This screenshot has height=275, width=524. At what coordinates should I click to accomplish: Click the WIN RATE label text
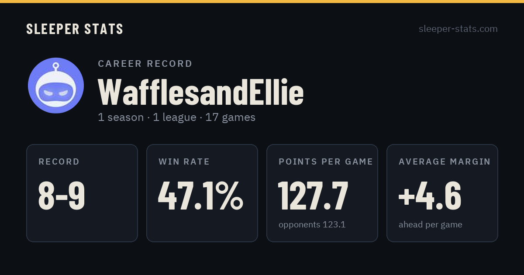coord(184,162)
